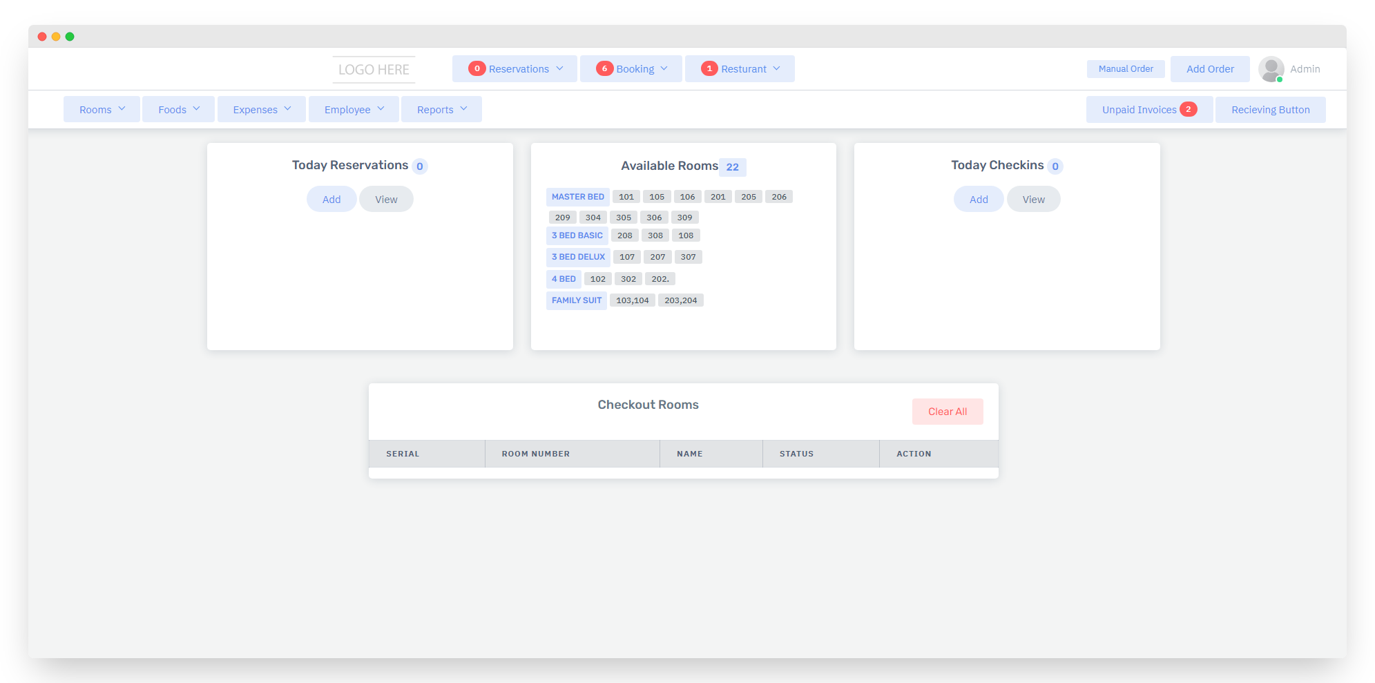Click the Available Rooms count badge
This screenshot has width=1375, height=683.
coord(732,167)
